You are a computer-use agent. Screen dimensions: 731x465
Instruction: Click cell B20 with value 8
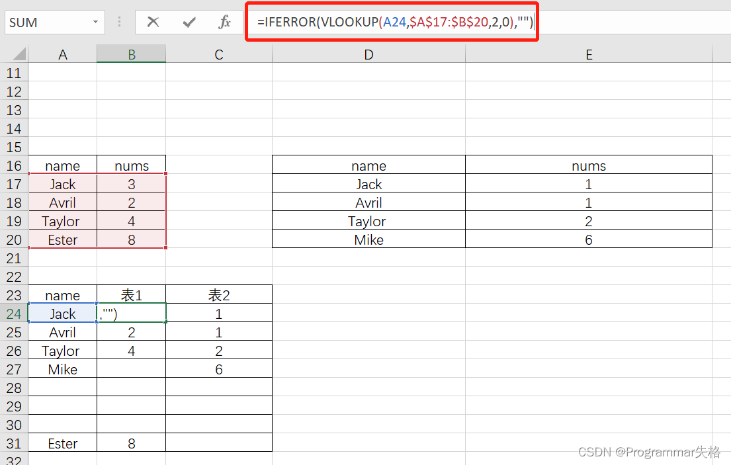click(x=132, y=239)
